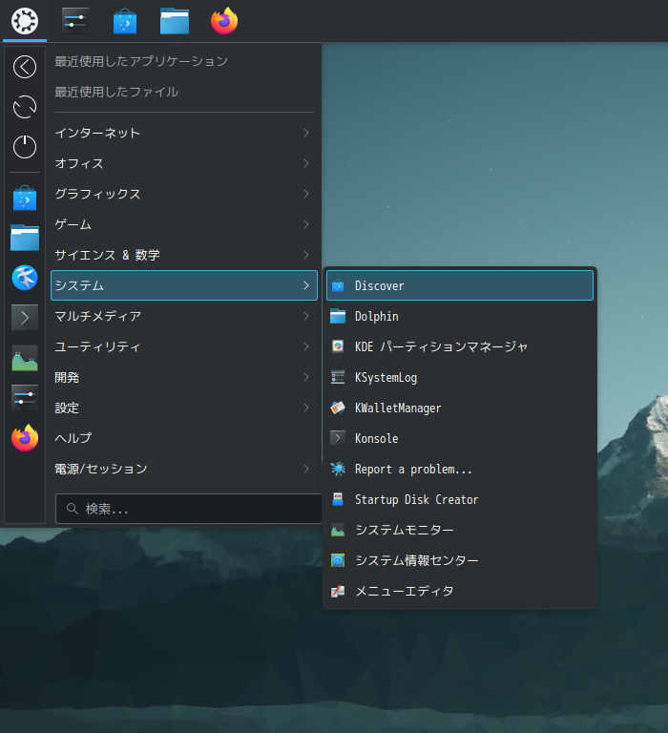Click the Report a problem bug icon
The image size is (668, 733).
coord(338,469)
